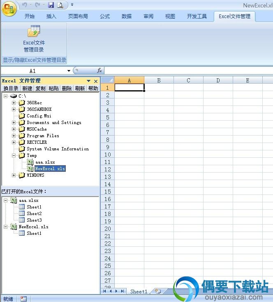Close the Excel 文件管理 pane

pos(96,81)
